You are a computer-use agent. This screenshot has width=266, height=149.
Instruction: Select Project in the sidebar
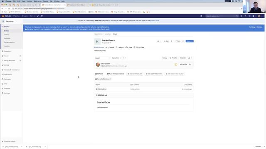coord(7,26)
